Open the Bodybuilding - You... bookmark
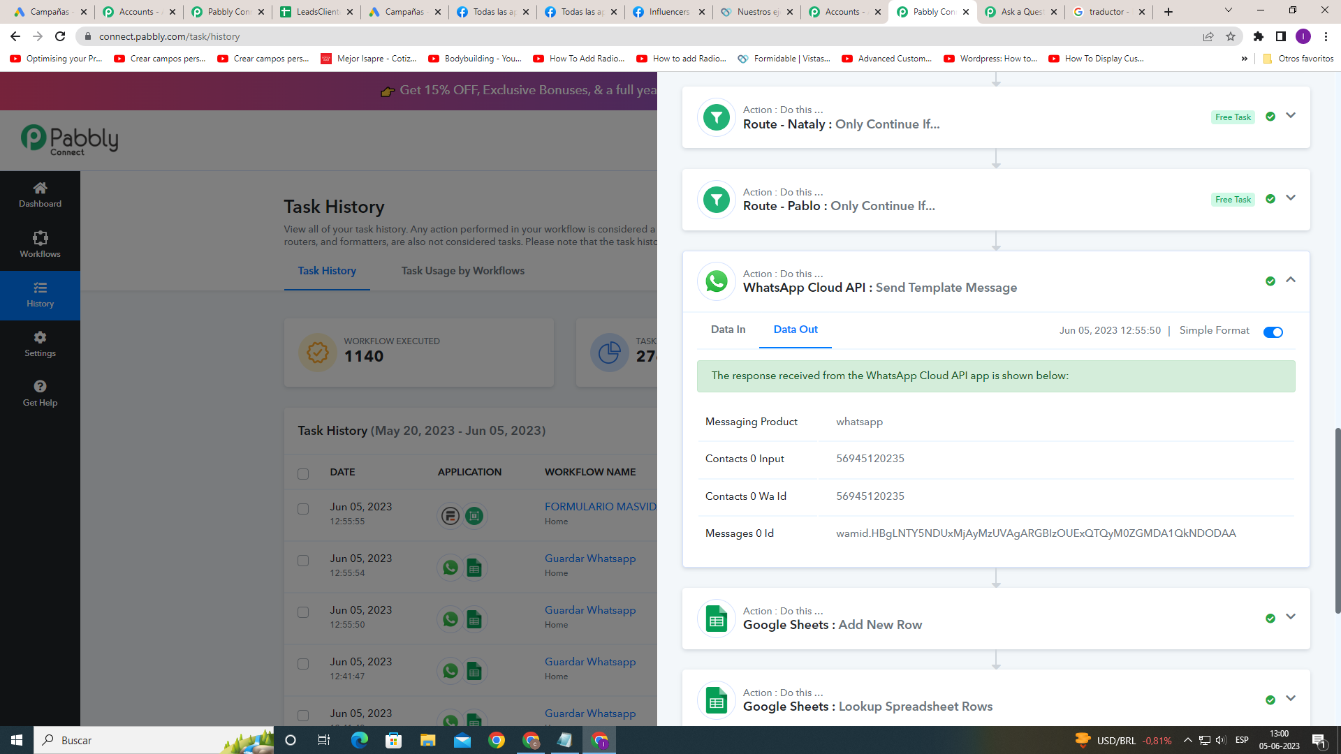The image size is (1341, 754). (475, 59)
